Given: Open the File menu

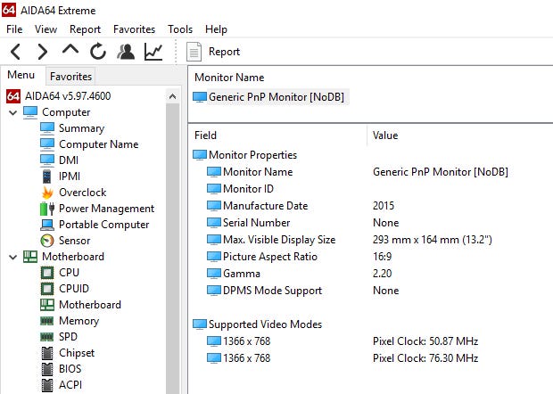Looking at the screenshot, I should [14, 29].
